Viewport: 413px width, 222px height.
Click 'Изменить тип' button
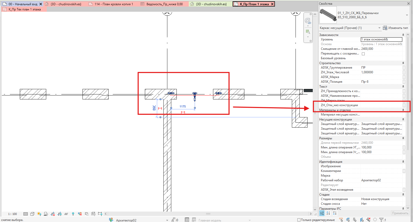(x=396, y=28)
